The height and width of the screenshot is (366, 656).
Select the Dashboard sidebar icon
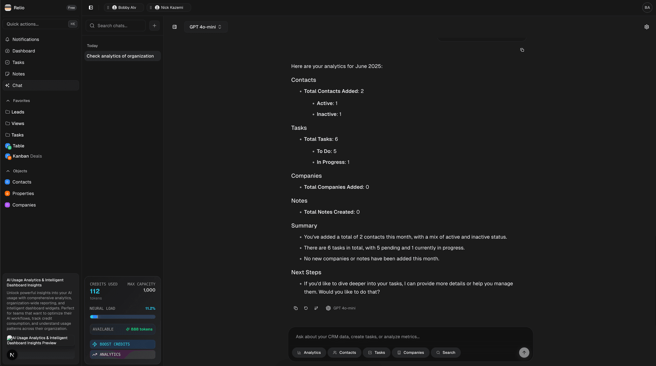8,51
